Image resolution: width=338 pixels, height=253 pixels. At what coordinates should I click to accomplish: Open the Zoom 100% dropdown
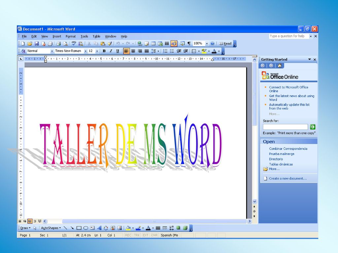tap(207, 44)
